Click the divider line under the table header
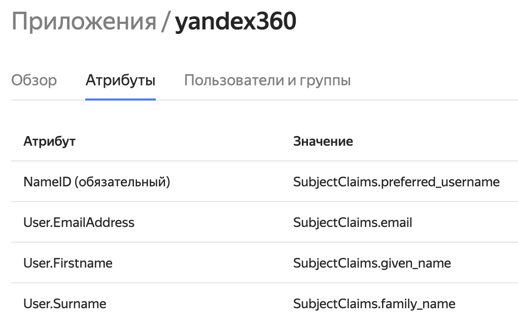The image size is (518, 327). 264,161
